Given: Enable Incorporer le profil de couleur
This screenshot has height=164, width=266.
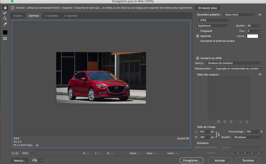Looking at the screenshot, I should click(x=198, y=41).
